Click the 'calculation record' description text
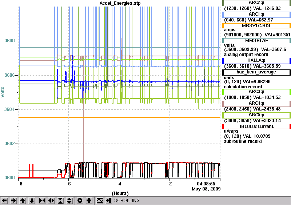Screen dimensions: 291x205 pos(243,87)
